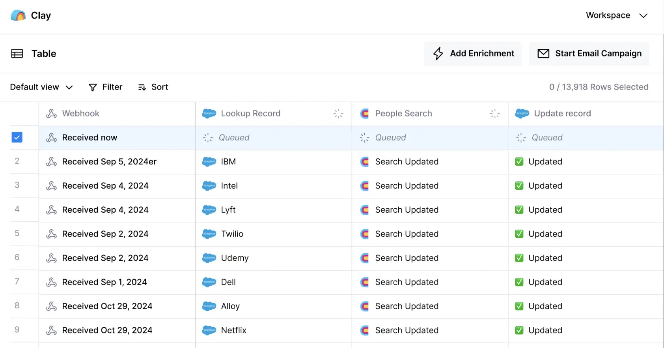The image size is (664, 348).
Task: Click the loading spinner in Lookup Record header
Action: [338, 114]
